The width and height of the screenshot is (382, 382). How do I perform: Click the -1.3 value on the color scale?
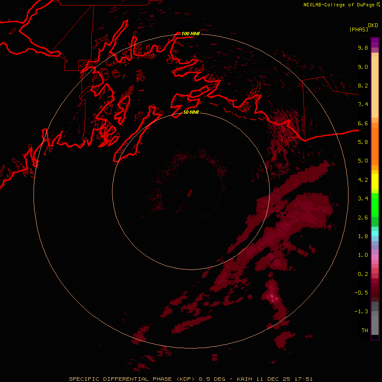(x=361, y=312)
